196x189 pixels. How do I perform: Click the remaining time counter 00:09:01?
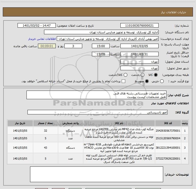pyautogui.click(x=47, y=46)
